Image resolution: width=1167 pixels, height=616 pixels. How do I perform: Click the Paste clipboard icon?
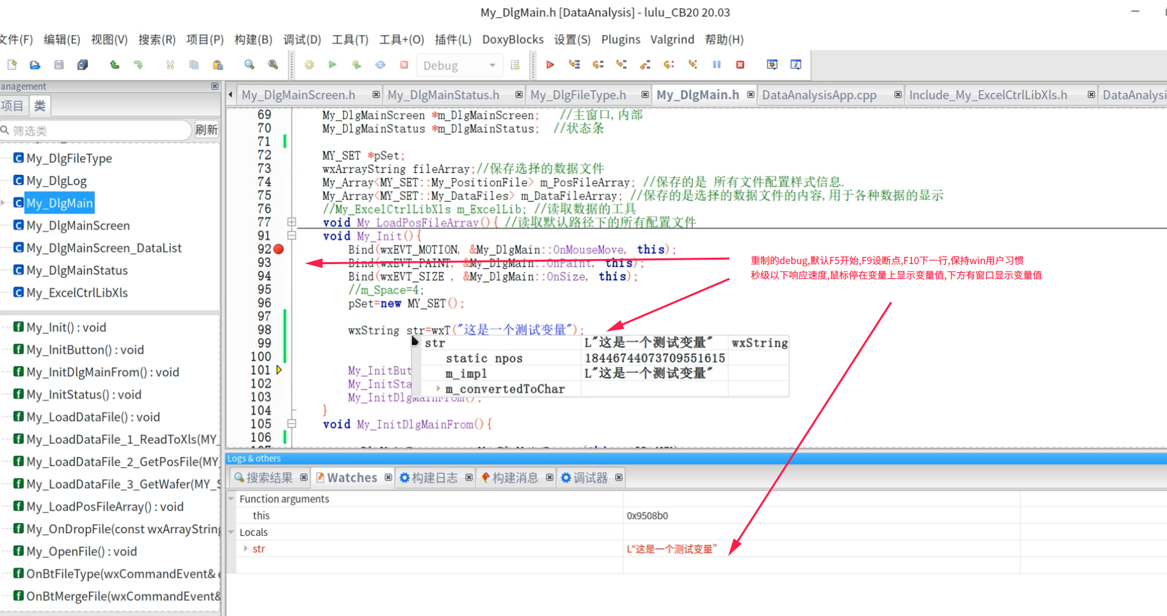[218, 65]
